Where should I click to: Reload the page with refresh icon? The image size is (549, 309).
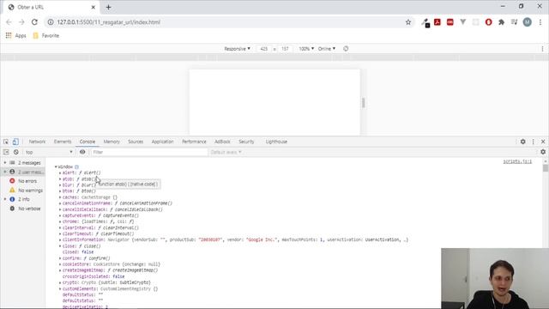click(x=34, y=22)
